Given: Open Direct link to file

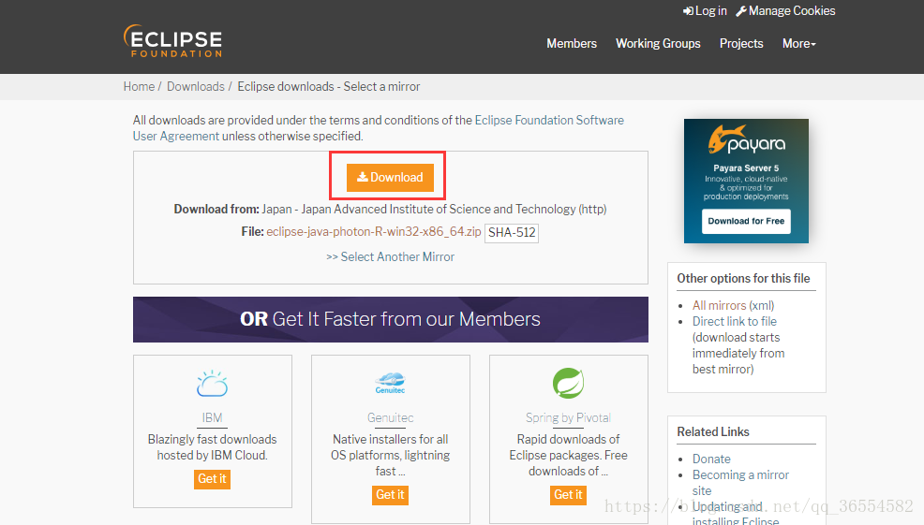Looking at the screenshot, I should (735, 321).
